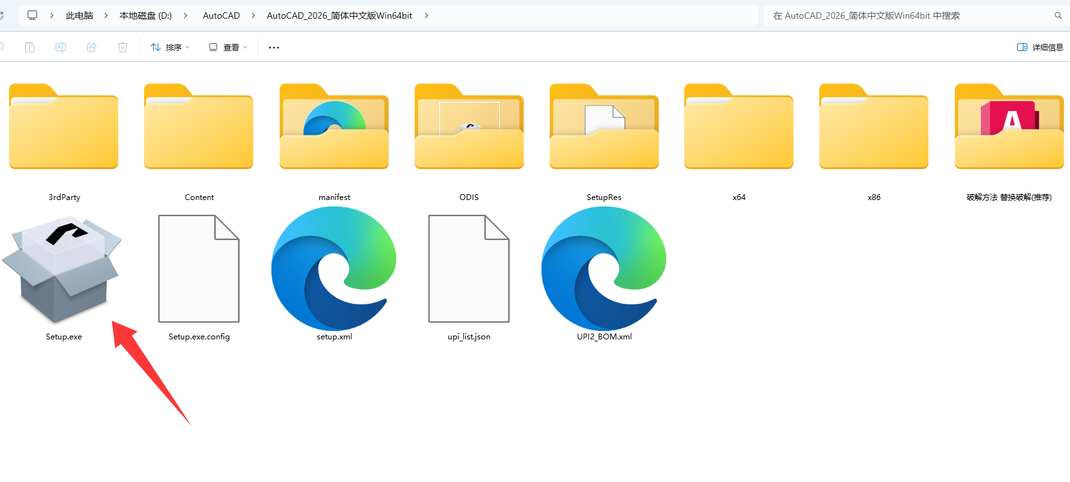This screenshot has height=482, width=1070.
Task: Open the 查看 view dropdown
Action: click(x=228, y=47)
